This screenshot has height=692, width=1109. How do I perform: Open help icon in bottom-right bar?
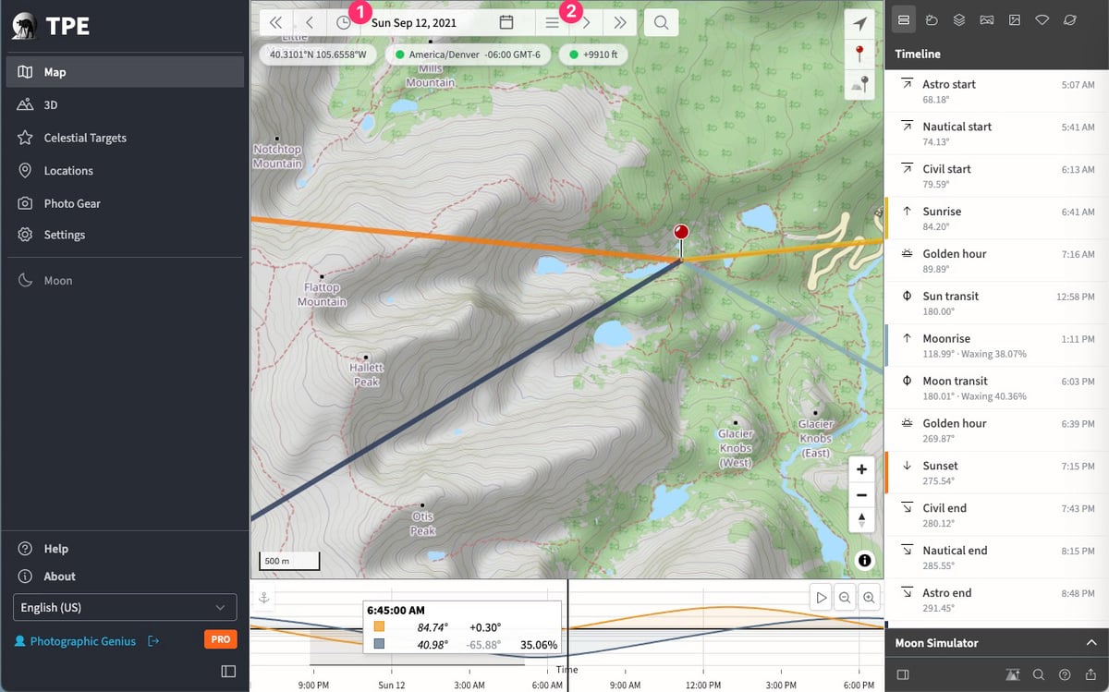pyautogui.click(x=1065, y=674)
